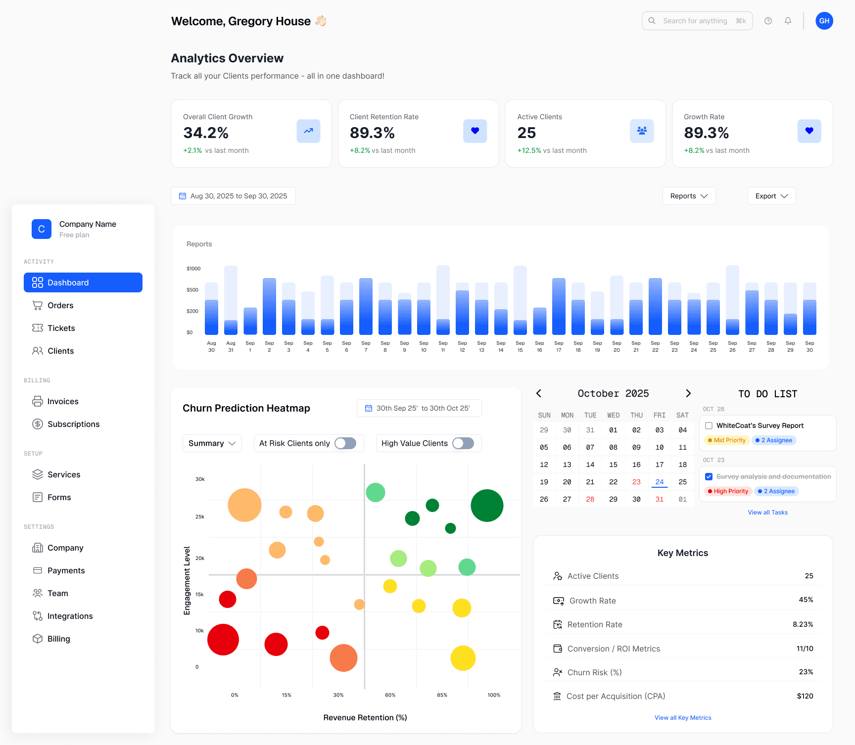Expand the Summary dropdown
The image size is (855, 745).
pos(212,443)
